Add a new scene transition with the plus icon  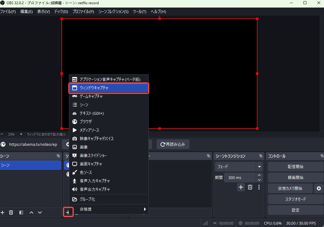click(x=241, y=187)
